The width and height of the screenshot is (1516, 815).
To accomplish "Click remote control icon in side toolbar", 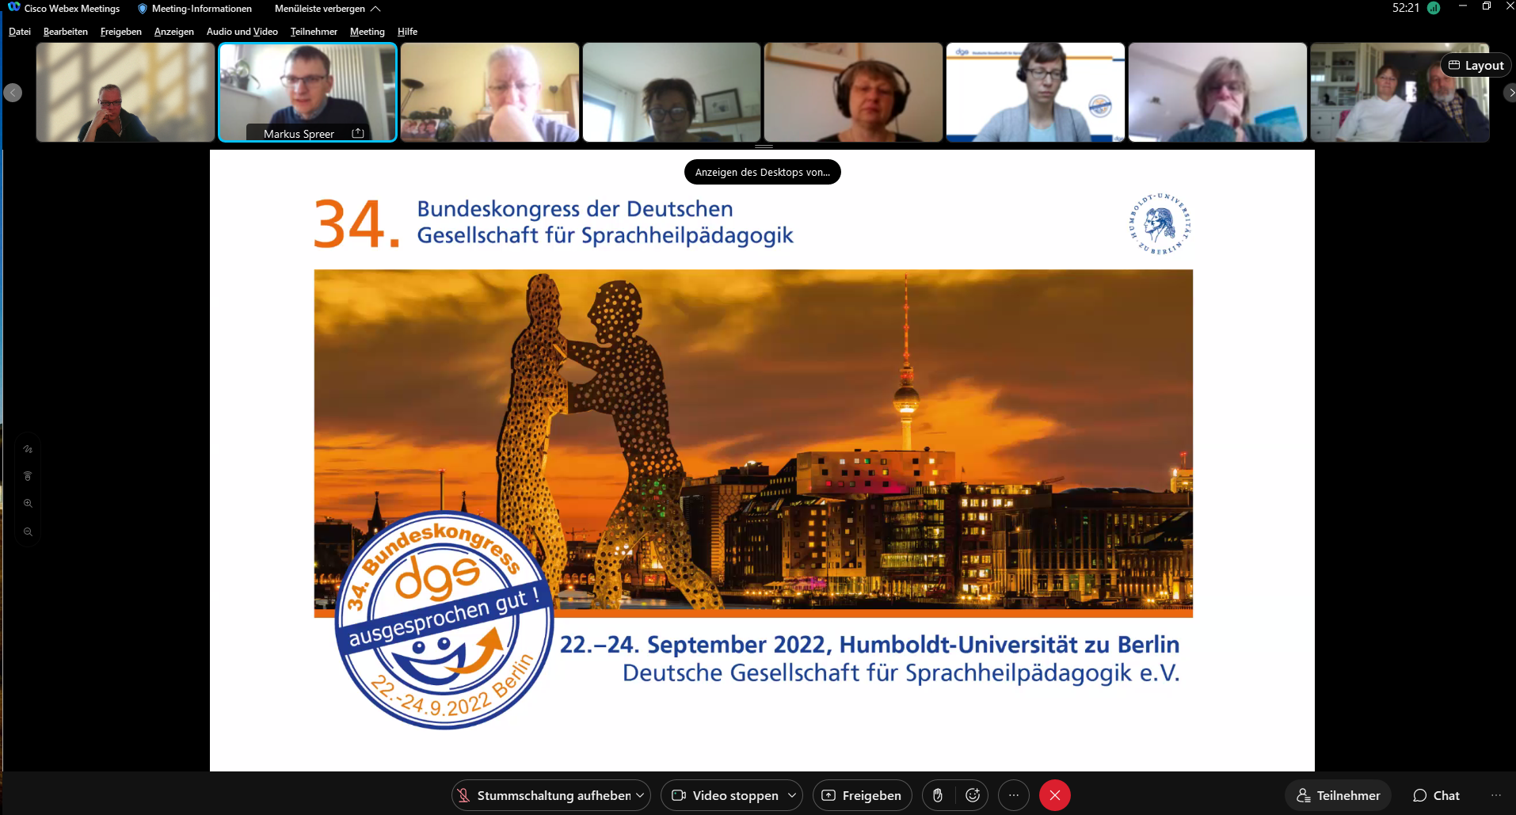I will coord(28,476).
